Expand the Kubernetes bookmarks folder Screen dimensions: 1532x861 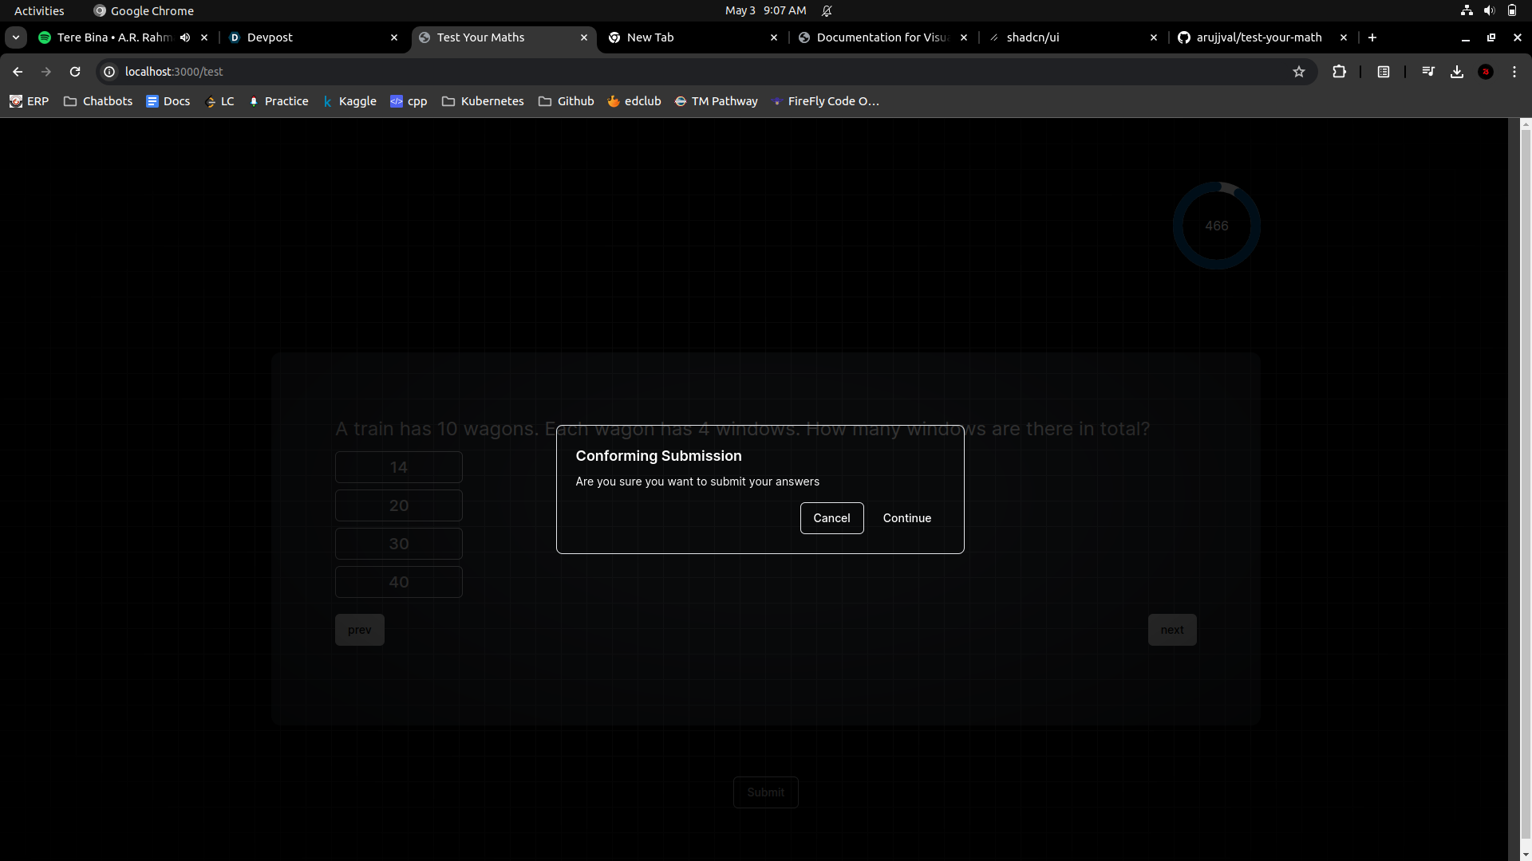coord(483,101)
